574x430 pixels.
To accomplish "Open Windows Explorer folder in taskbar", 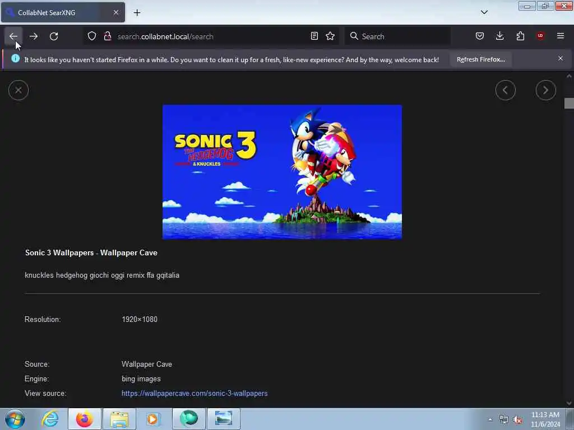I will (119, 419).
